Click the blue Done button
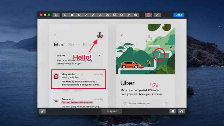This screenshot has height=126, width=224. [x=178, y=15]
